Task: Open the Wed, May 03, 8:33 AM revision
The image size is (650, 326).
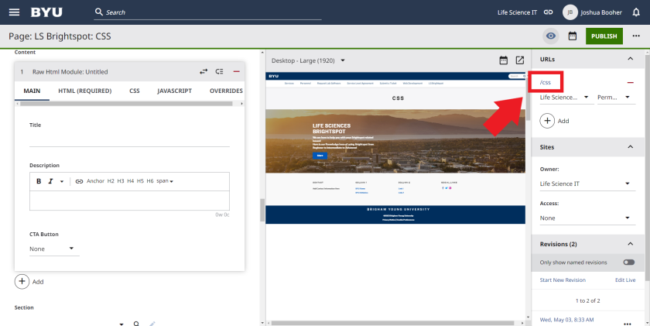Action: pos(566,320)
